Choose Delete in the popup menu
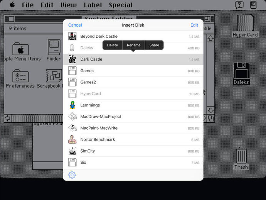266x200 pixels. click(112, 45)
